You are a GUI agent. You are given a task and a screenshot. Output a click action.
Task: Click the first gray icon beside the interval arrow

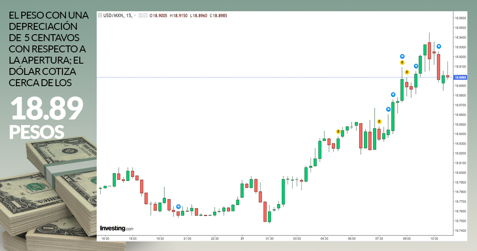pyautogui.click(x=140, y=16)
